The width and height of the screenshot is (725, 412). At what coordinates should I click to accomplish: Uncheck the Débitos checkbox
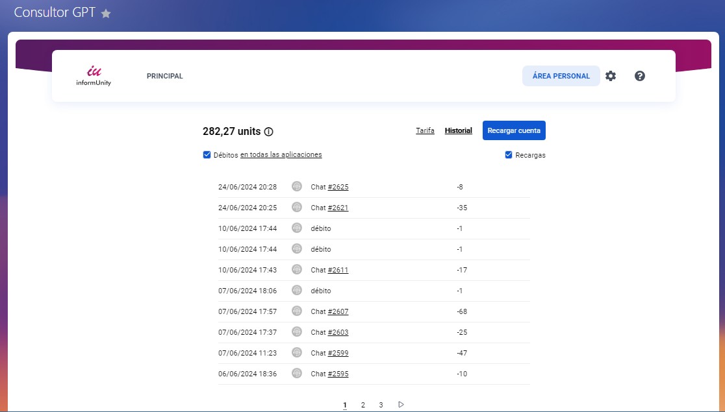207,155
